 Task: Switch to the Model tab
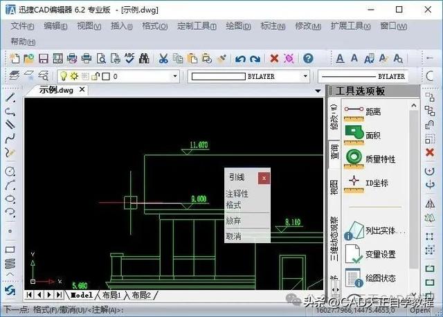point(82,296)
